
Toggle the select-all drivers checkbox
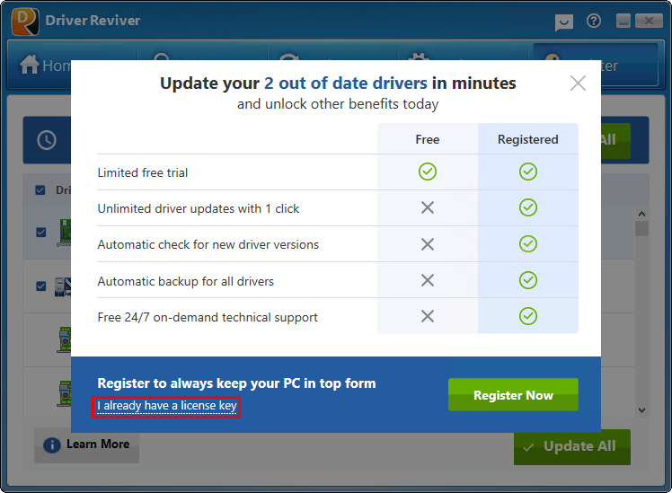(40, 190)
